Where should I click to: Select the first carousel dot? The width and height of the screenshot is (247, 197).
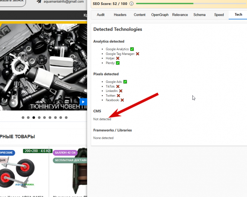[23, 117]
